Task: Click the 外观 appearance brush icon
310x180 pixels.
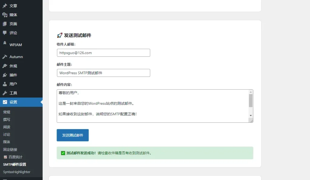Action: (5, 66)
